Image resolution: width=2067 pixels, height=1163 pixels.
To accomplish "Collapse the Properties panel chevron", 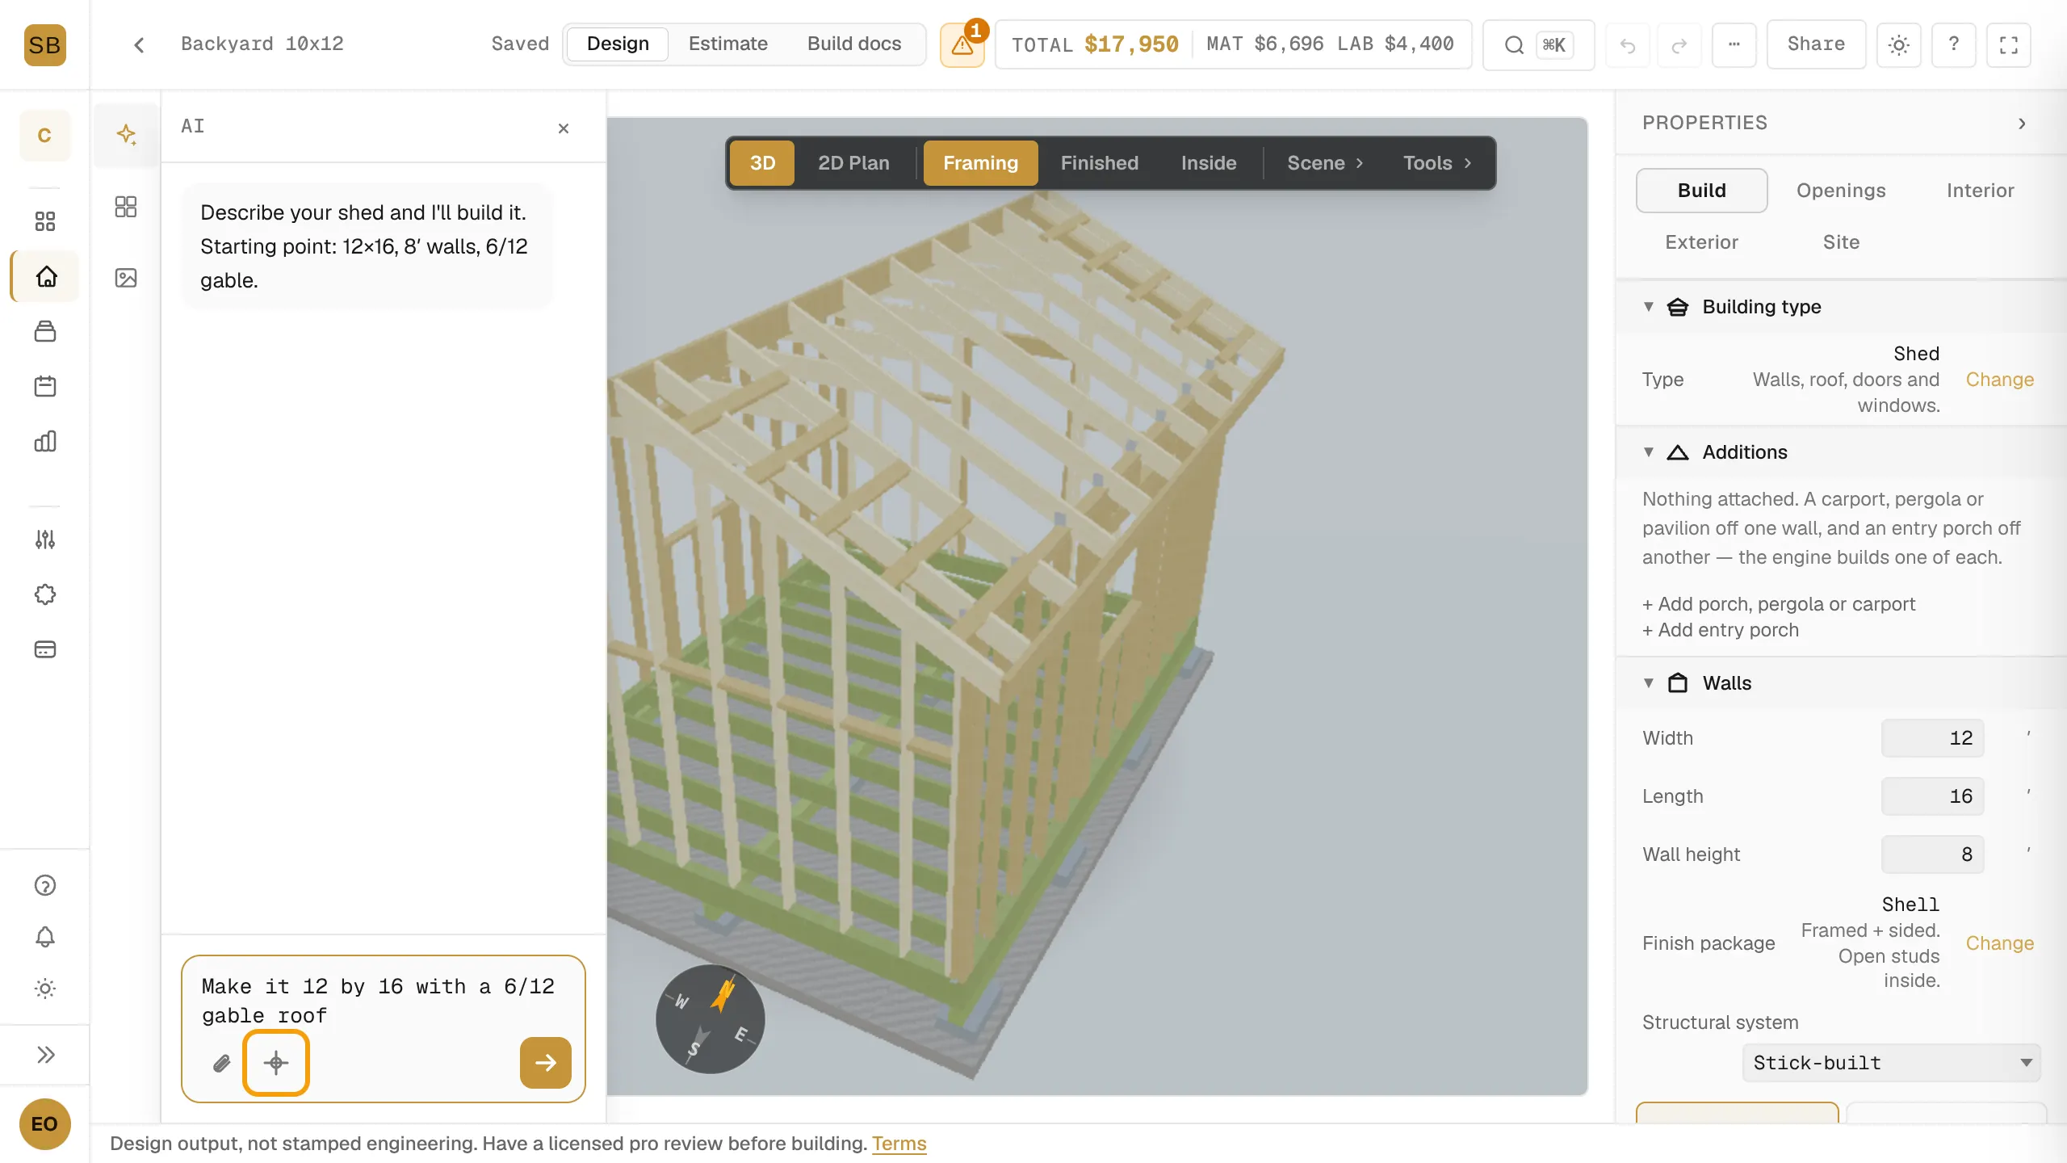I will [2023, 124].
